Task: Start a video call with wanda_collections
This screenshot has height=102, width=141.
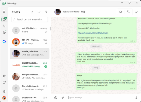Action: point(121,12)
